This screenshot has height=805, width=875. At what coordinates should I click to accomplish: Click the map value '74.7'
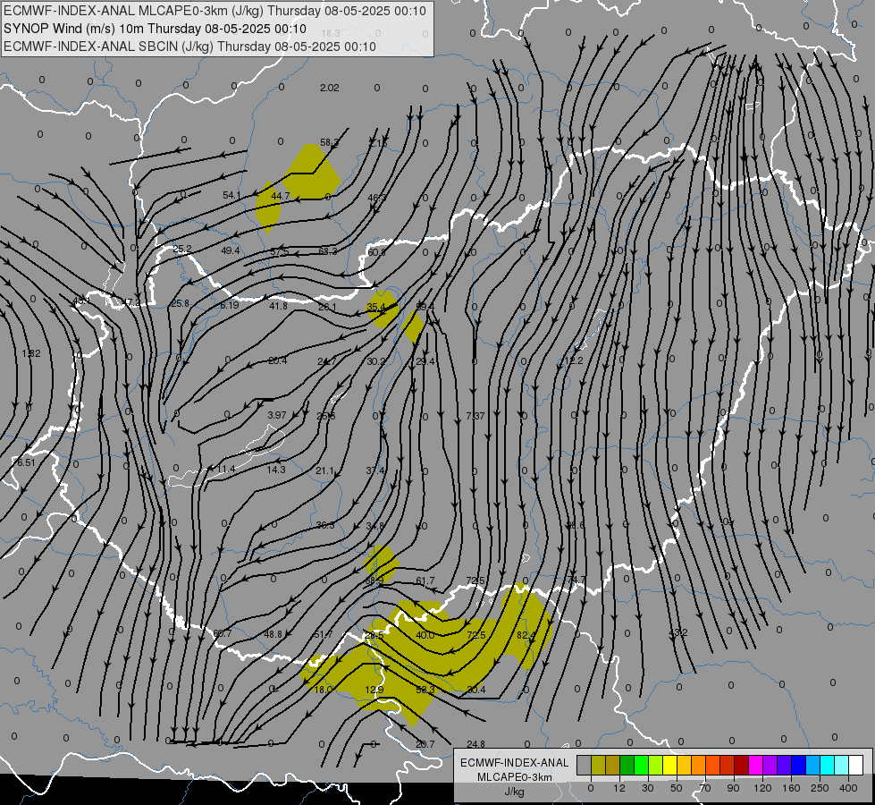pos(576,580)
